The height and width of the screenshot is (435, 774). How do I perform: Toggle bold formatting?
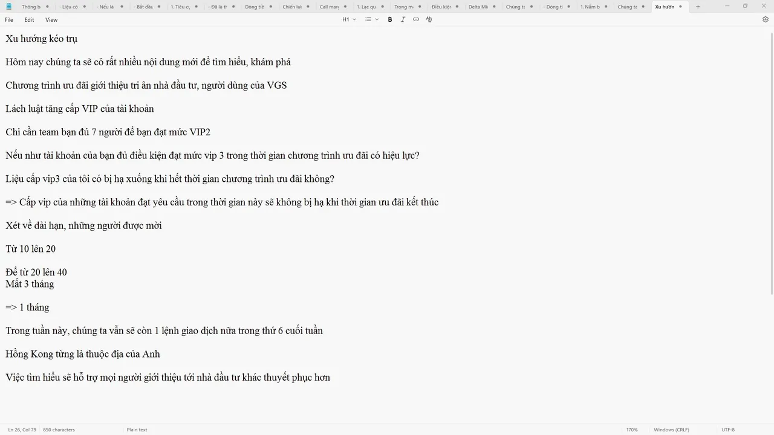tap(390, 19)
